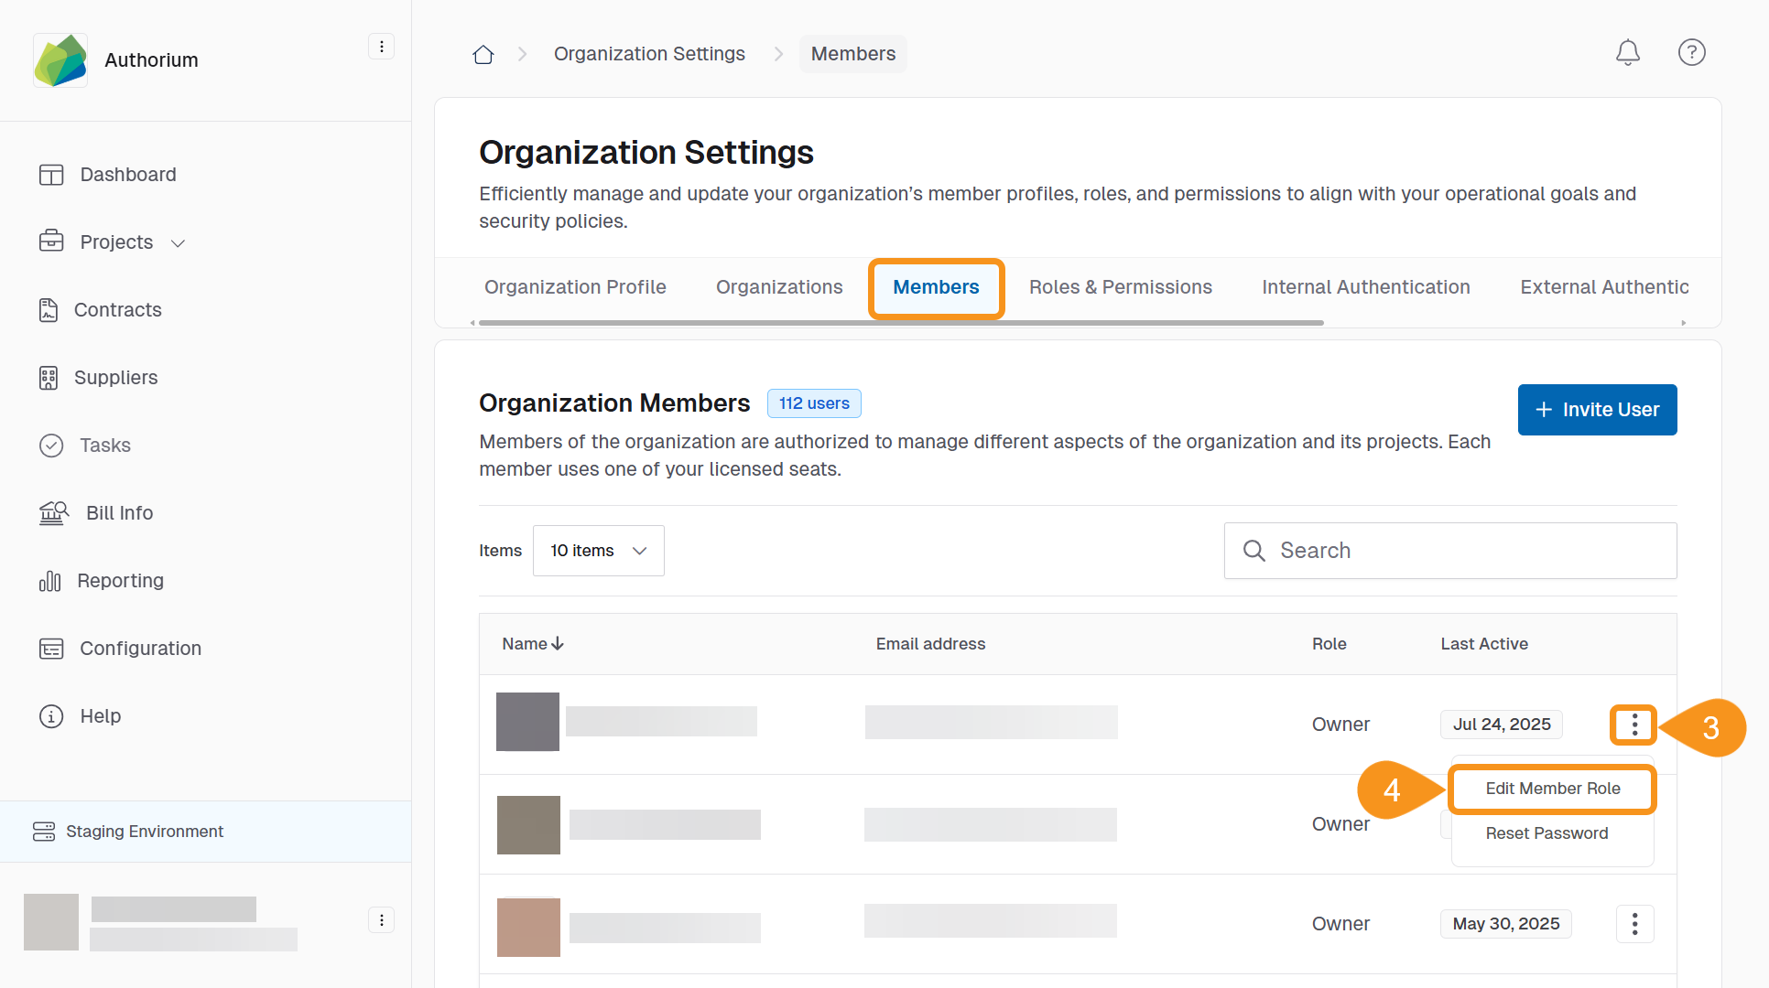Image resolution: width=1769 pixels, height=988 pixels.
Task: Open the three-dot menu for the May 30 member
Action: [1634, 923]
